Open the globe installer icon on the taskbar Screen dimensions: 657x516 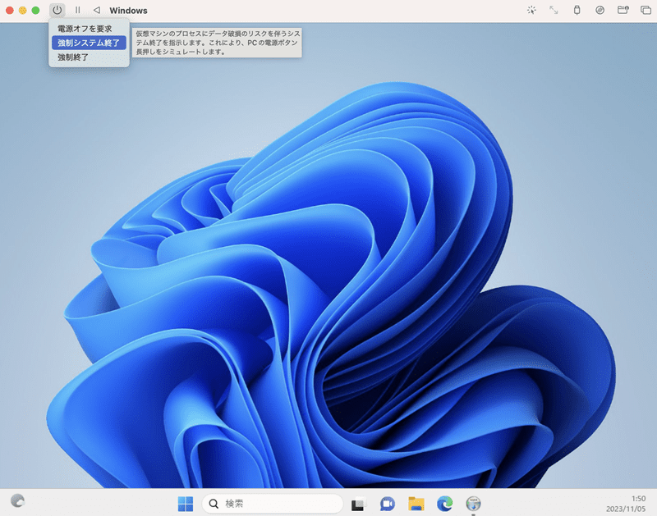[x=474, y=504]
